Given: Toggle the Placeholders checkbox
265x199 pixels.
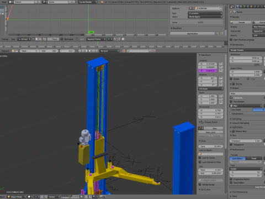Looking at the screenshot, I should (x=231, y=101).
